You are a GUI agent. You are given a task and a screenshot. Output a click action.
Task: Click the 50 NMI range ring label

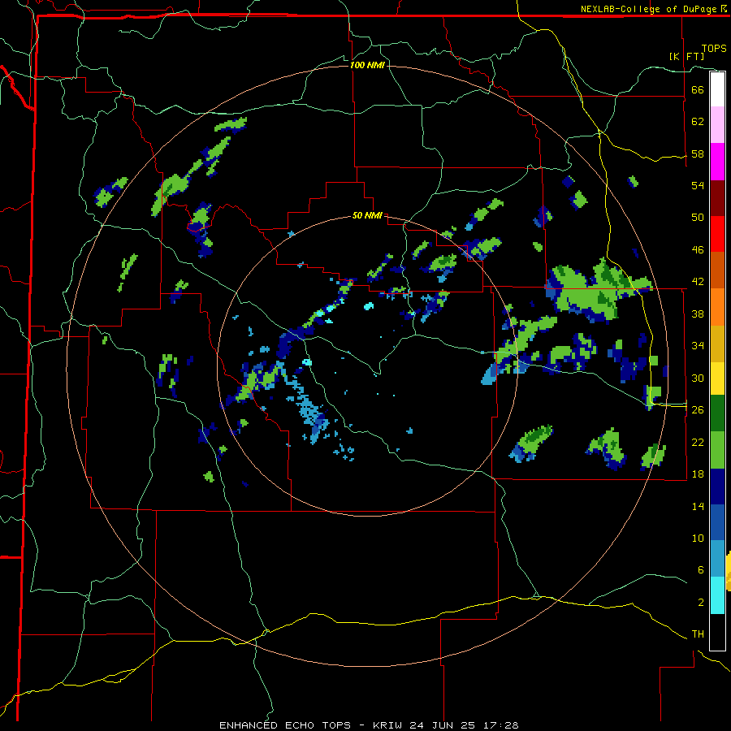(367, 215)
